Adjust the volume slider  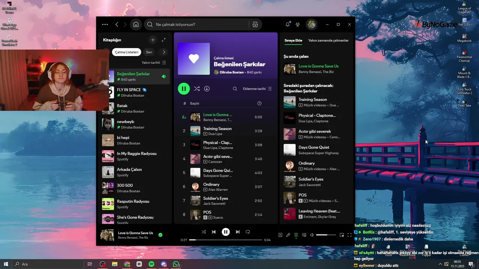(326, 235)
